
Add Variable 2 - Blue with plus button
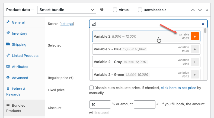[x=195, y=49]
